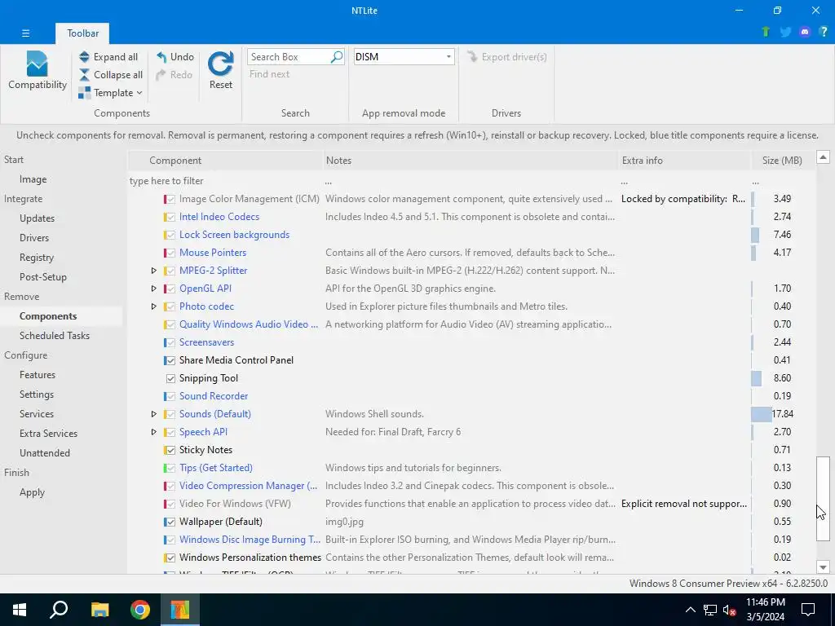Click the NTLite taskbar icon

point(180,610)
